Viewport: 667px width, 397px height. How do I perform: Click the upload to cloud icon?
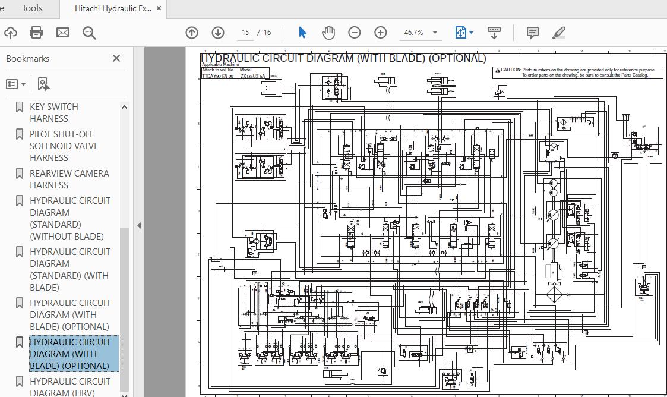point(10,33)
